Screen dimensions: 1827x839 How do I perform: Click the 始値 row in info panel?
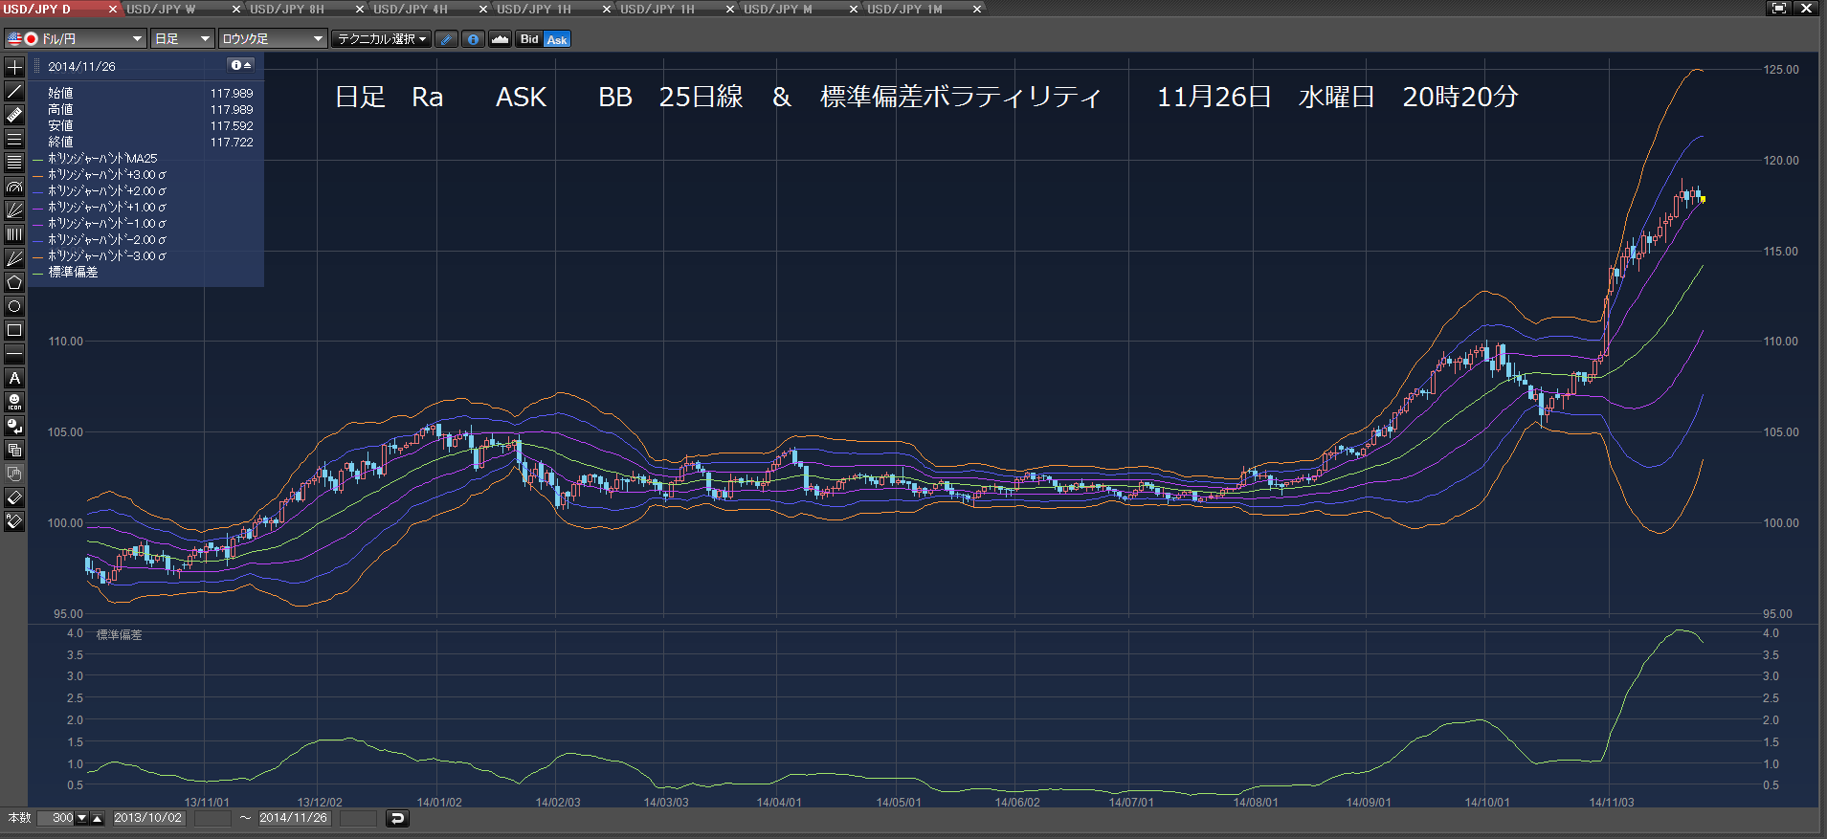coord(150,94)
